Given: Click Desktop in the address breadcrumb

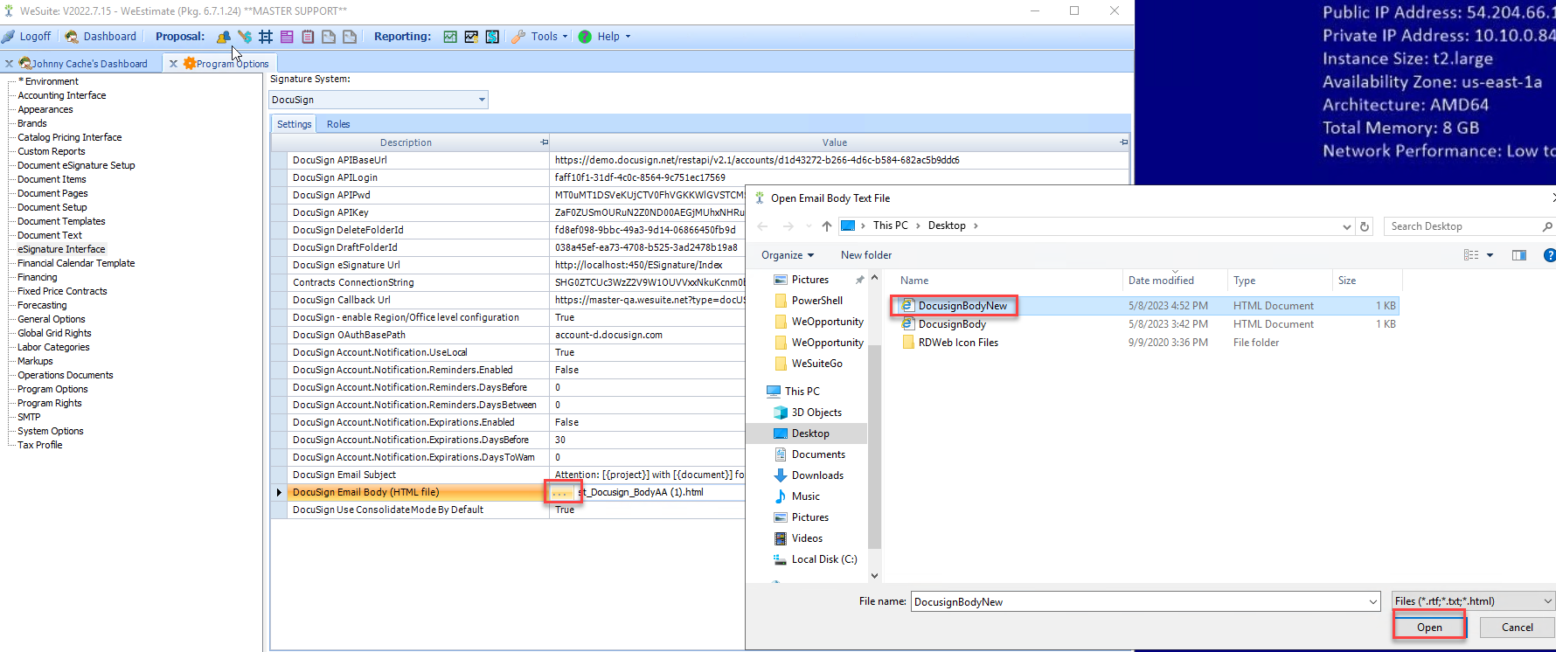Looking at the screenshot, I should pyautogui.click(x=947, y=225).
